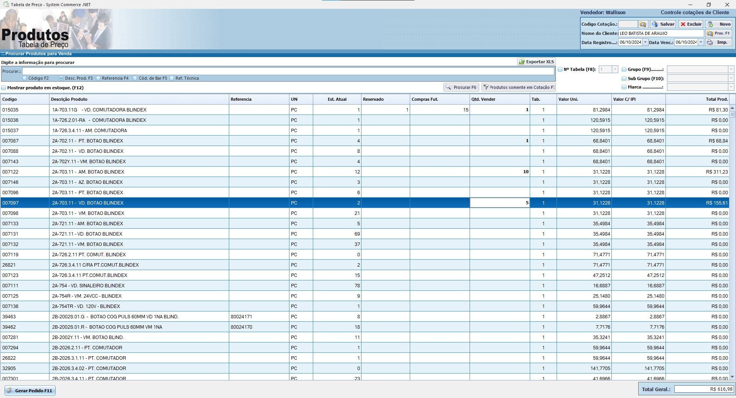This screenshot has width=736, height=398.
Task: Click in the Procurar search field
Action: [x=287, y=71]
